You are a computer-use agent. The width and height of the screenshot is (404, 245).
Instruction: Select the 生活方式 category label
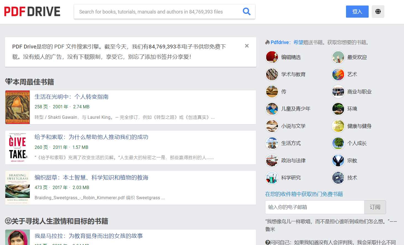(291, 143)
